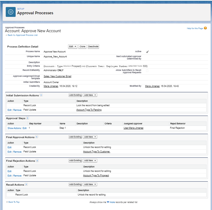Viewport: 212px width, 210px height.
Task: Click the blue more-records triangle icon
Action: pos(108,202)
